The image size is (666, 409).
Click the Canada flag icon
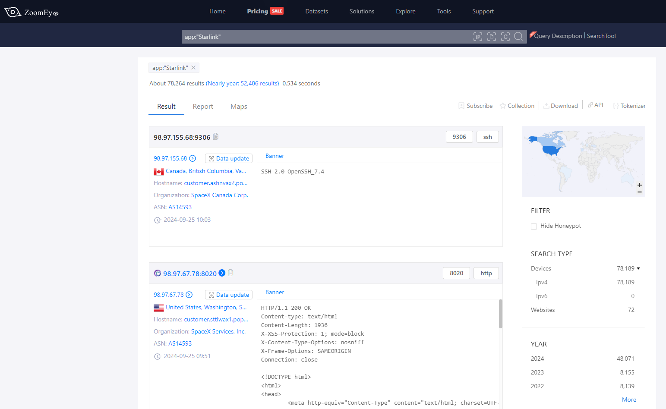point(159,171)
